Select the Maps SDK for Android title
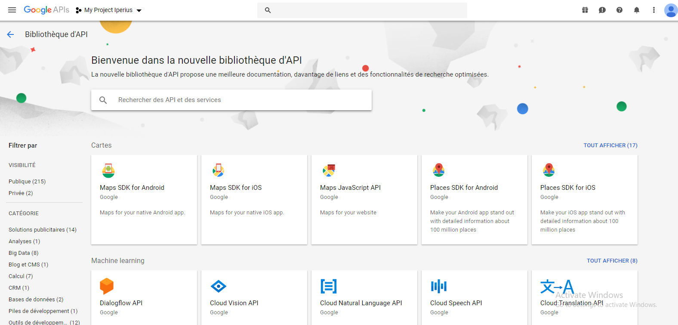The height and width of the screenshot is (325, 678). [132, 188]
